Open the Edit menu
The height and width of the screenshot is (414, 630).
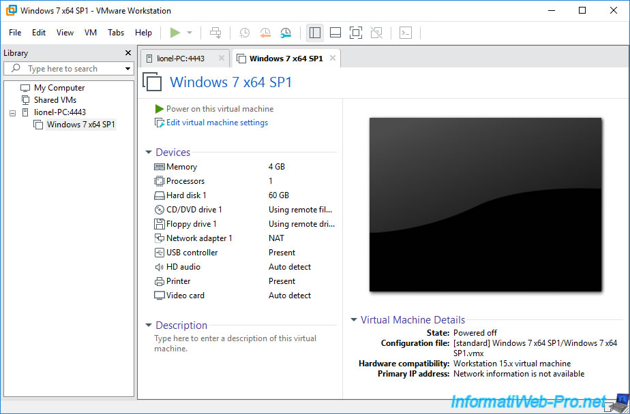pos(39,33)
